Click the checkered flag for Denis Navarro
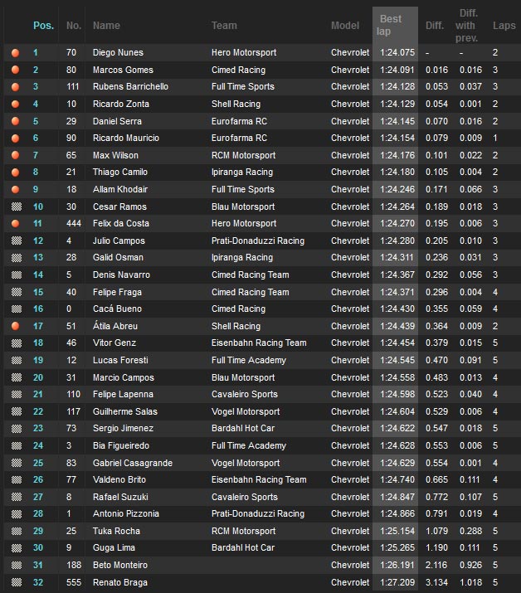 coord(17,275)
